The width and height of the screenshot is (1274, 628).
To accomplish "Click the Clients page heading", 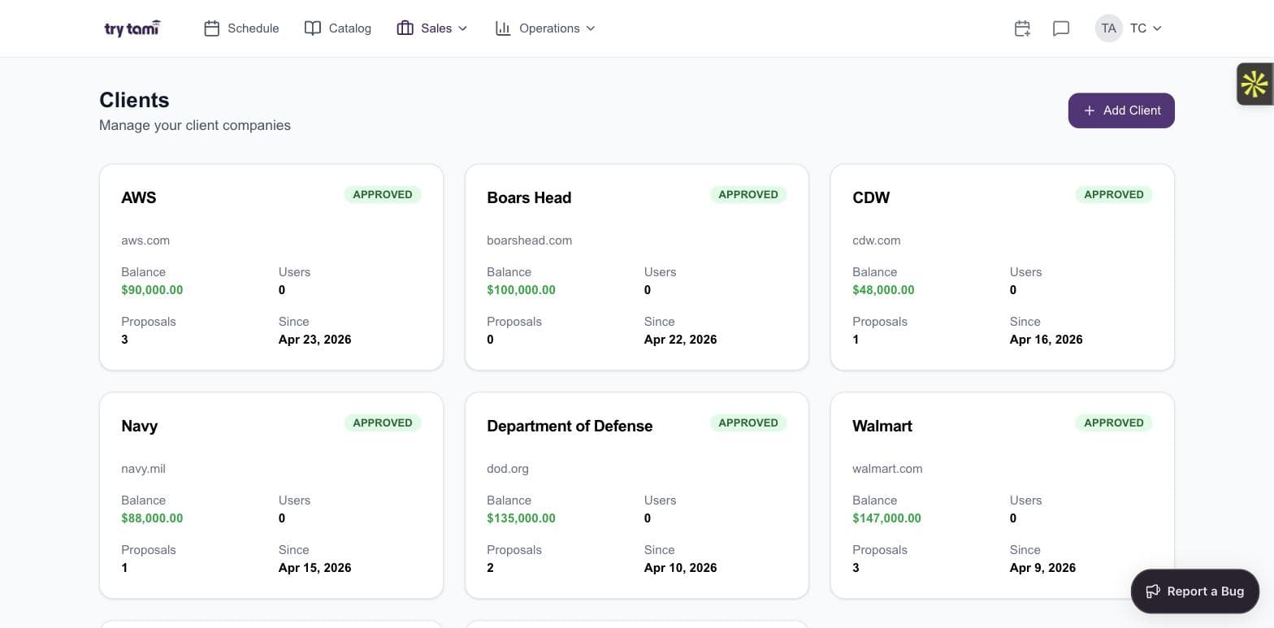I will 134,100.
